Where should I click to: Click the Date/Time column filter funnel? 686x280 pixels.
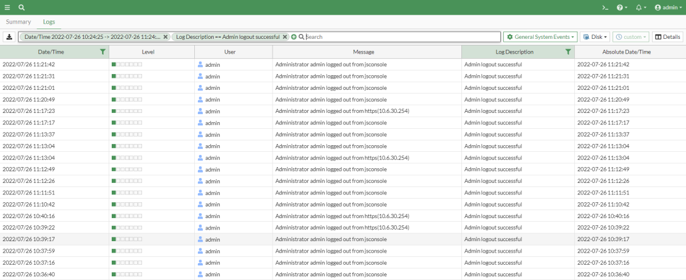[x=102, y=52]
